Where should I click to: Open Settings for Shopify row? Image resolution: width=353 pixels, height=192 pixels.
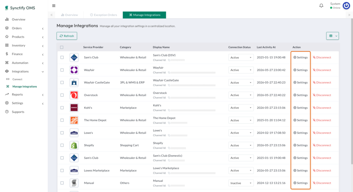[300, 145]
